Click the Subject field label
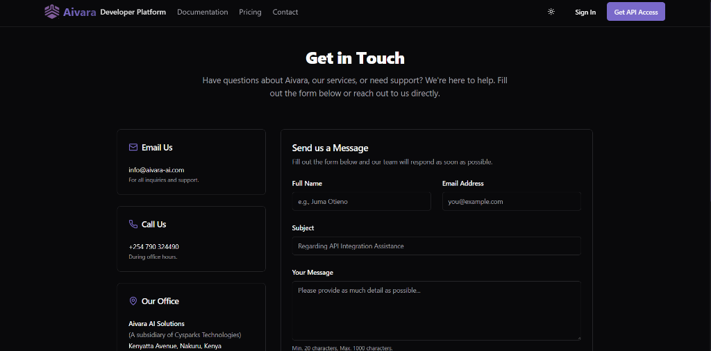Image resolution: width=711 pixels, height=351 pixels. coord(303,228)
